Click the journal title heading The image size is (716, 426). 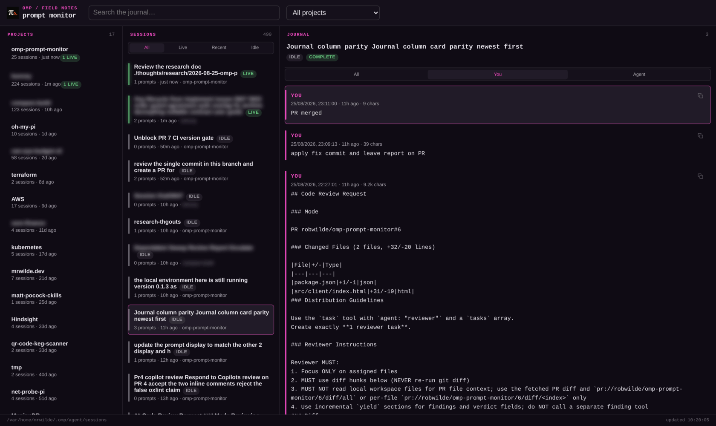(x=404, y=47)
